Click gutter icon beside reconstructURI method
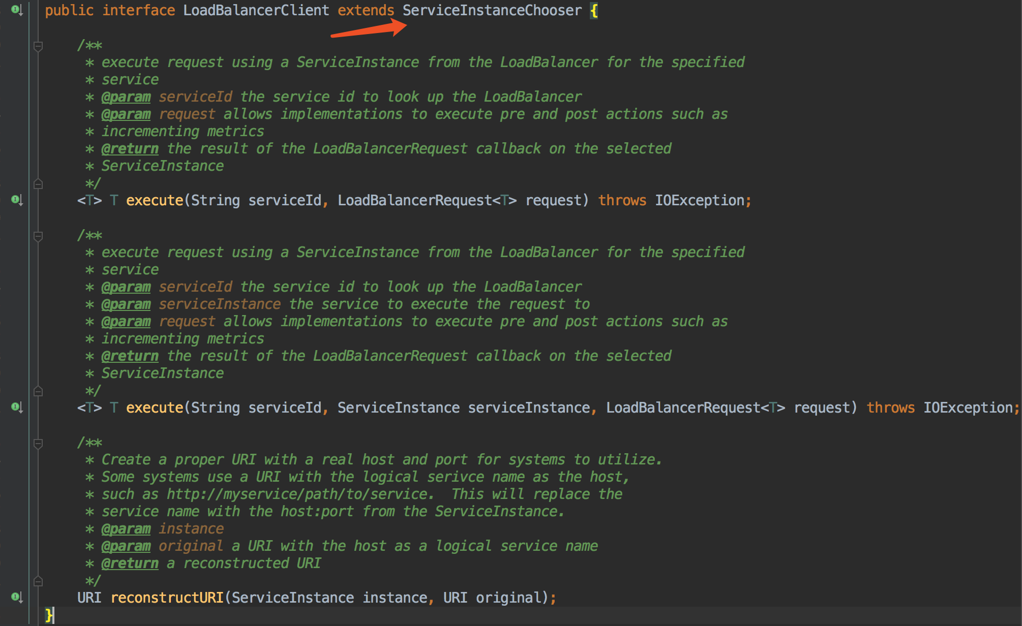The height and width of the screenshot is (626, 1022). click(x=16, y=597)
